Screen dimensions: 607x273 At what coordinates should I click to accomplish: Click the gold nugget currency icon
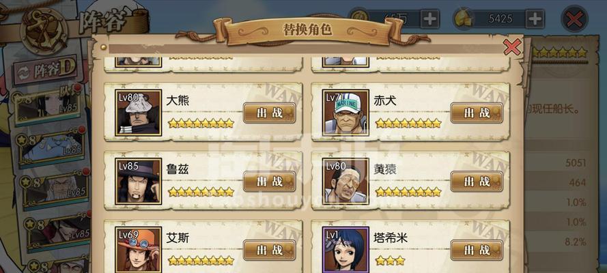pos(462,19)
